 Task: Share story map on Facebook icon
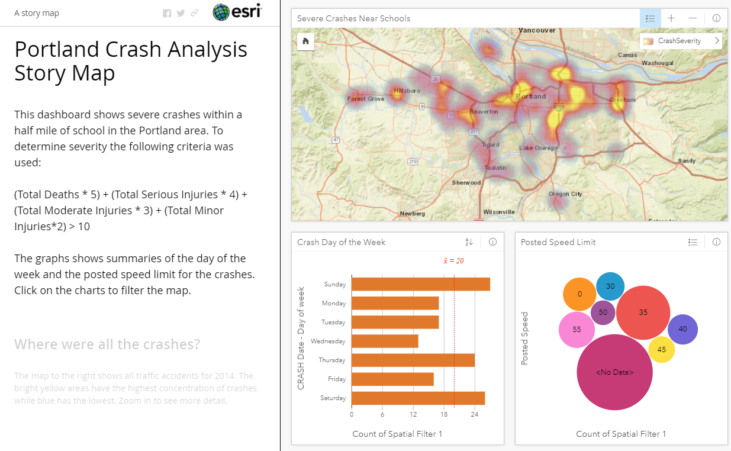click(167, 13)
